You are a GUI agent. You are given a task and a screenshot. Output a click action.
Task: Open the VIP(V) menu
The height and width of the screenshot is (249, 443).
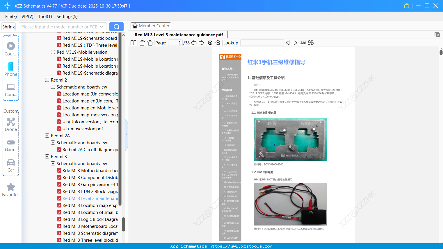pyautogui.click(x=27, y=17)
